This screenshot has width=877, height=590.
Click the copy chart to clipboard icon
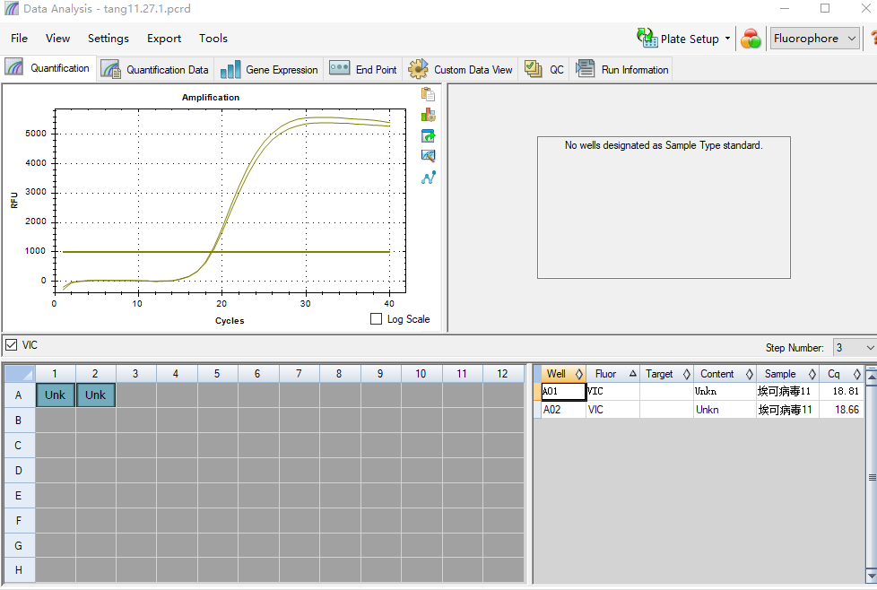click(x=428, y=94)
